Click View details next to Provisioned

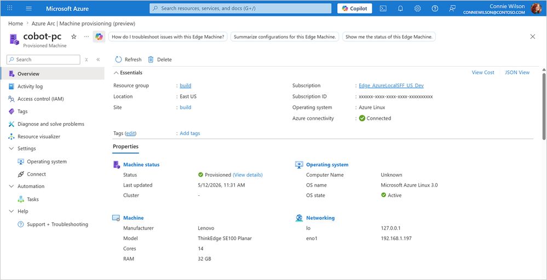[x=247, y=175]
